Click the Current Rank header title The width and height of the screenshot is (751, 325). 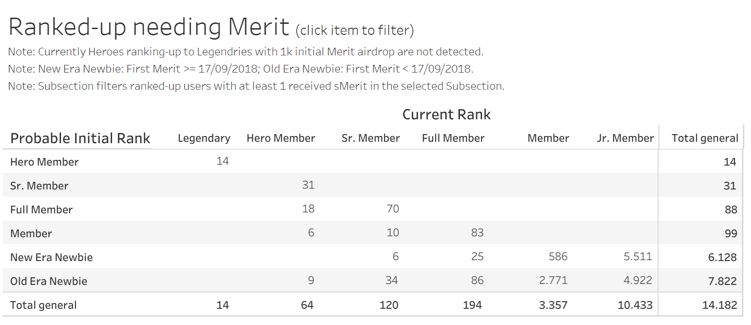point(447,115)
